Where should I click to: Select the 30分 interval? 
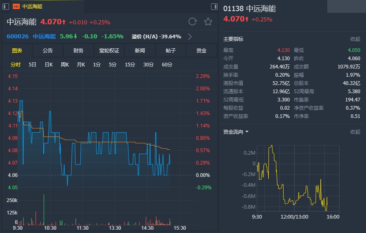(x=148, y=65)
